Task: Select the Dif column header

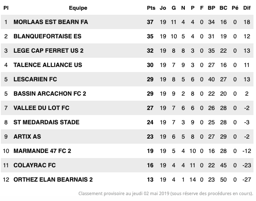Action: (x=247, y=8)
